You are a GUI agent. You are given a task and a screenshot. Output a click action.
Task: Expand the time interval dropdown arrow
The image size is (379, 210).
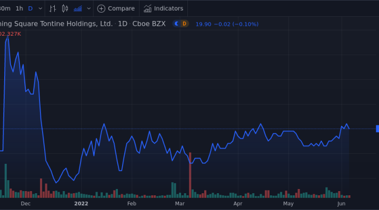(39, 8)
